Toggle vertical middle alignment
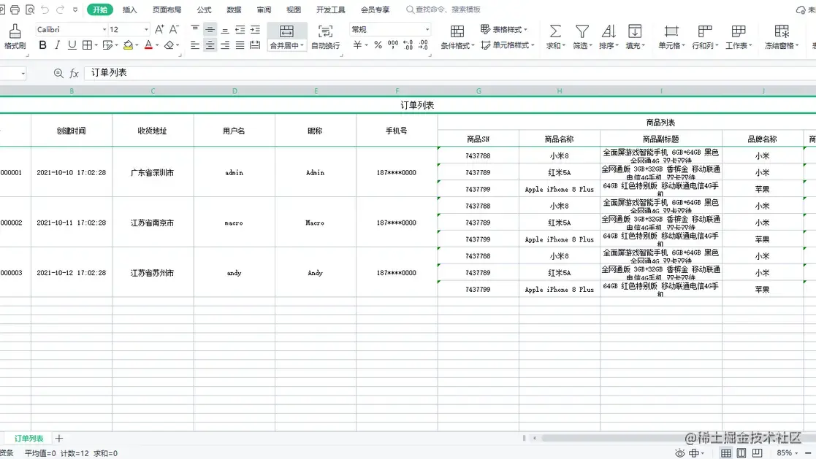Viewport: 816px width, 459px height. click(210, 29)
